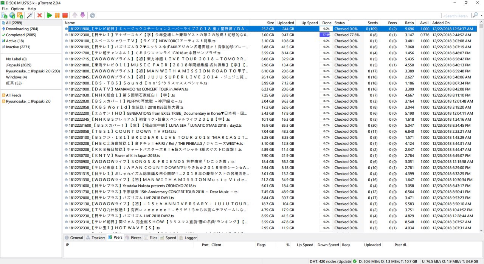Click the IP column header in Peers

coord(129,245)
